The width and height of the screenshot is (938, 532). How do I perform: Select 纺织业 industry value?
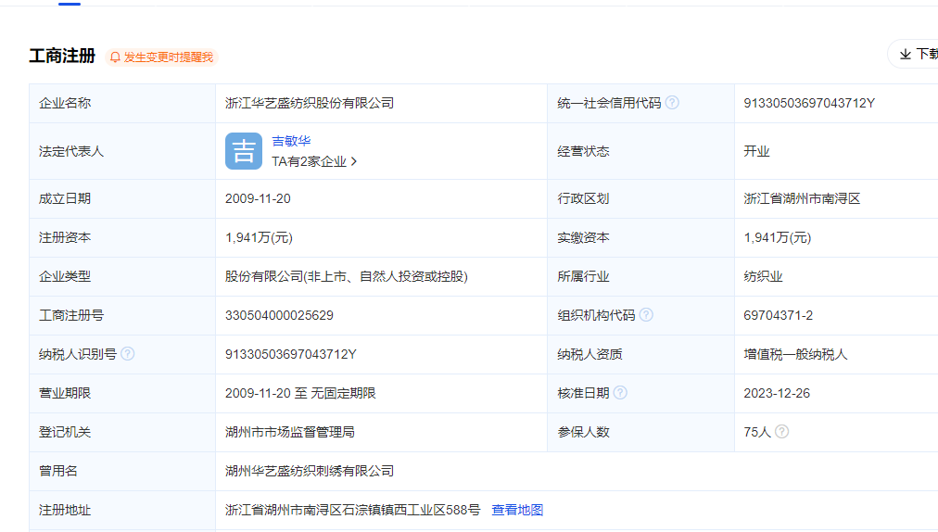764,276
